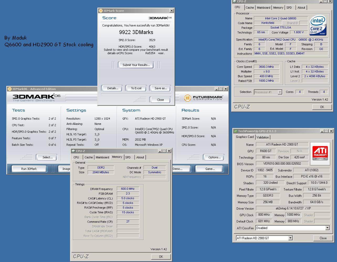Image resolution: width=337 pixels, height=262 pixels.
Task: Minimize the GPU-Z window
Action: [322, 131]
